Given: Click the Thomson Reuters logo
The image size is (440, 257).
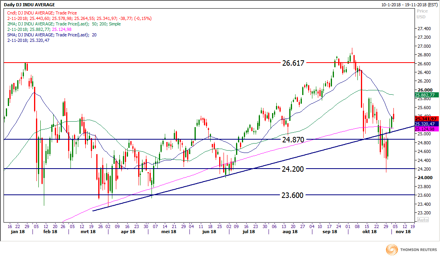Looking at the screenshot, I should [411, 250].
